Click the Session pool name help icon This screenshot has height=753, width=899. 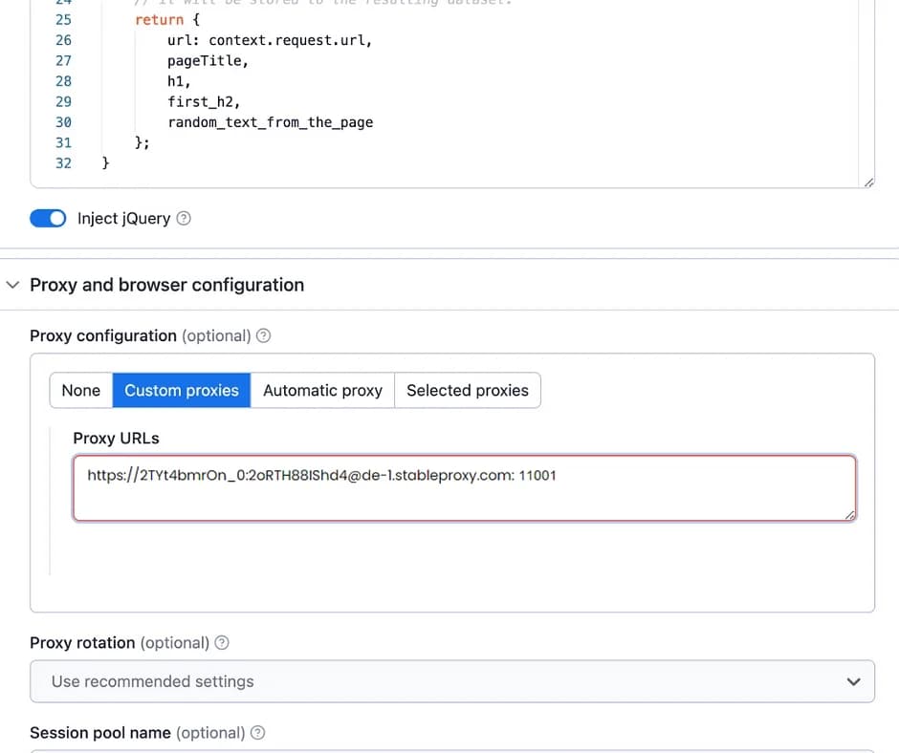(257, 733)
